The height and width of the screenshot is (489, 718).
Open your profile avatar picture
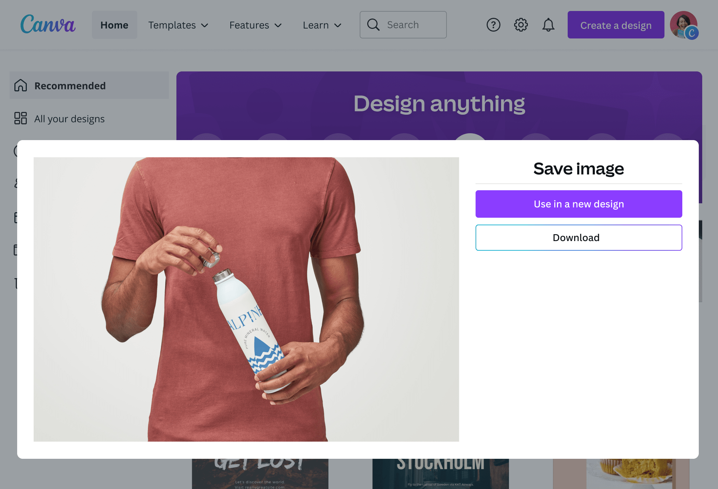[685, 24]
